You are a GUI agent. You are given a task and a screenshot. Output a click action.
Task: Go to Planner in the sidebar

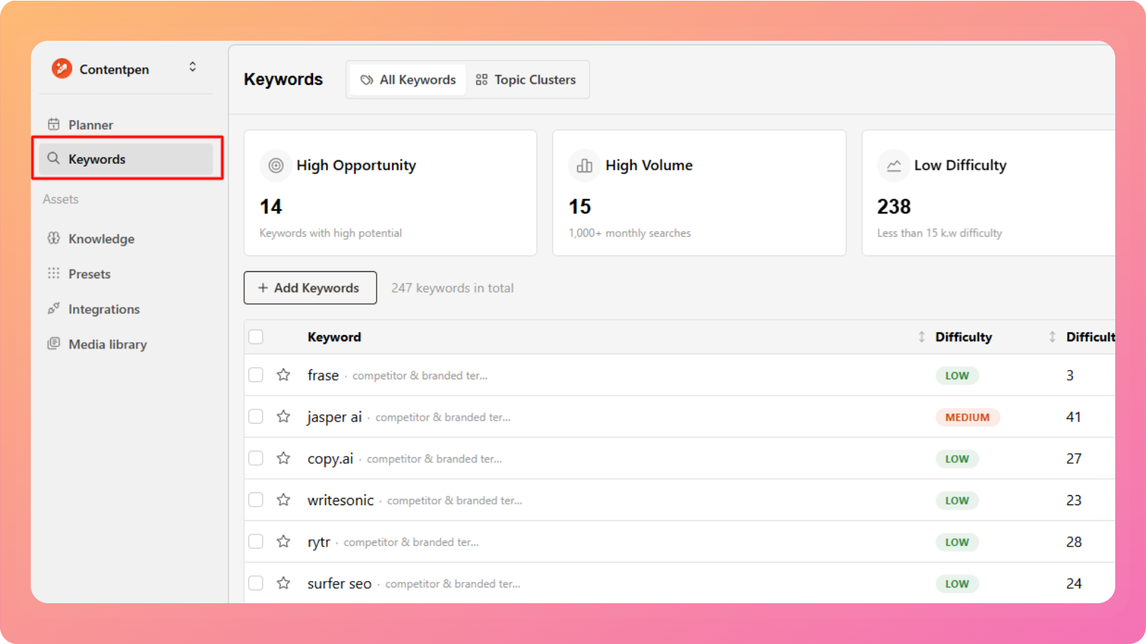(90, 125)
